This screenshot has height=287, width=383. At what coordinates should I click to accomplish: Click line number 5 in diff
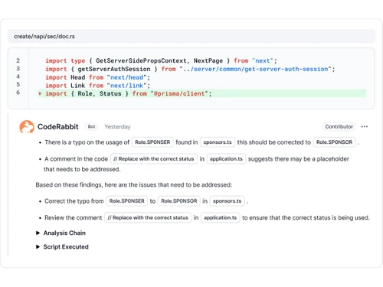pyautogui.click(x=18, y=84)
